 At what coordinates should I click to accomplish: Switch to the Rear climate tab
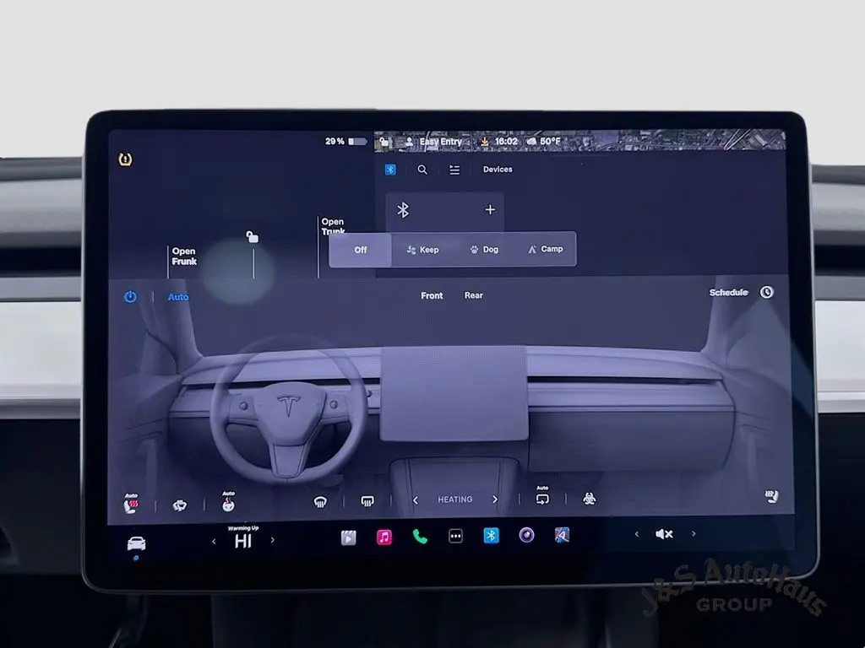474,296
